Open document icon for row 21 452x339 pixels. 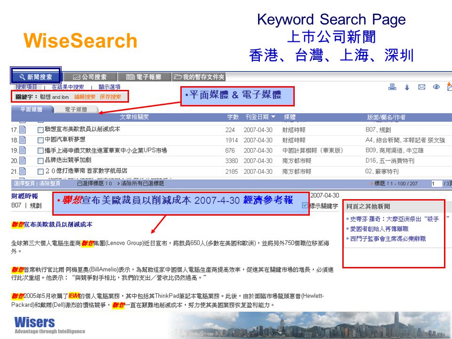pos(23,171)
